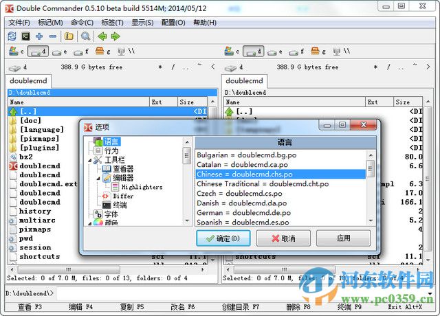Click 复制 F5 function button
Viewport: 440px width, 316px height.
click(x=132, y=307)
